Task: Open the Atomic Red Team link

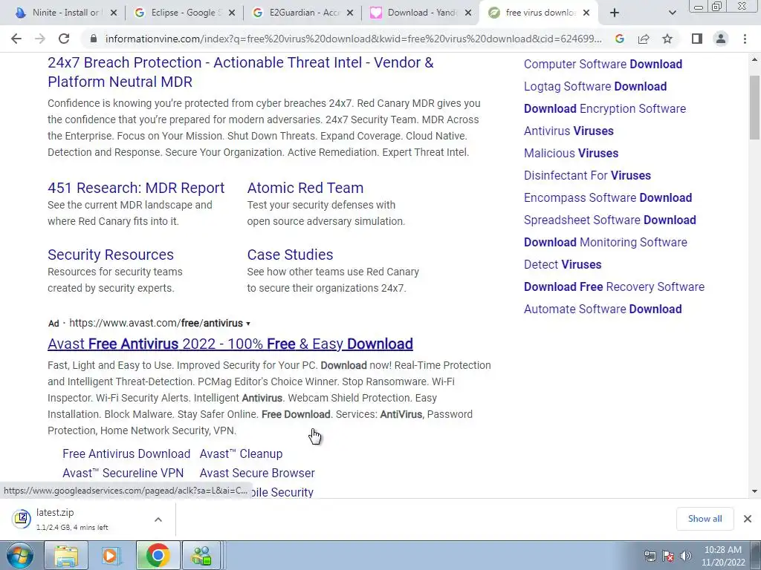Action: coord(305,188)
